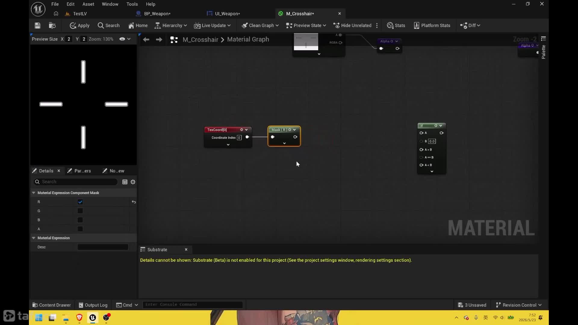Viewport: 578px width, 325px height.
Task: Enable the A channel checkbox
Action: pyautogui.click(x=80, y=229)
